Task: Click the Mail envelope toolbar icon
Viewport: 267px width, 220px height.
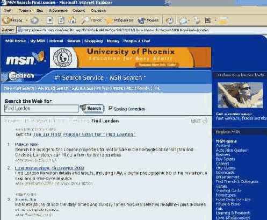Action: tap(183, 20)
